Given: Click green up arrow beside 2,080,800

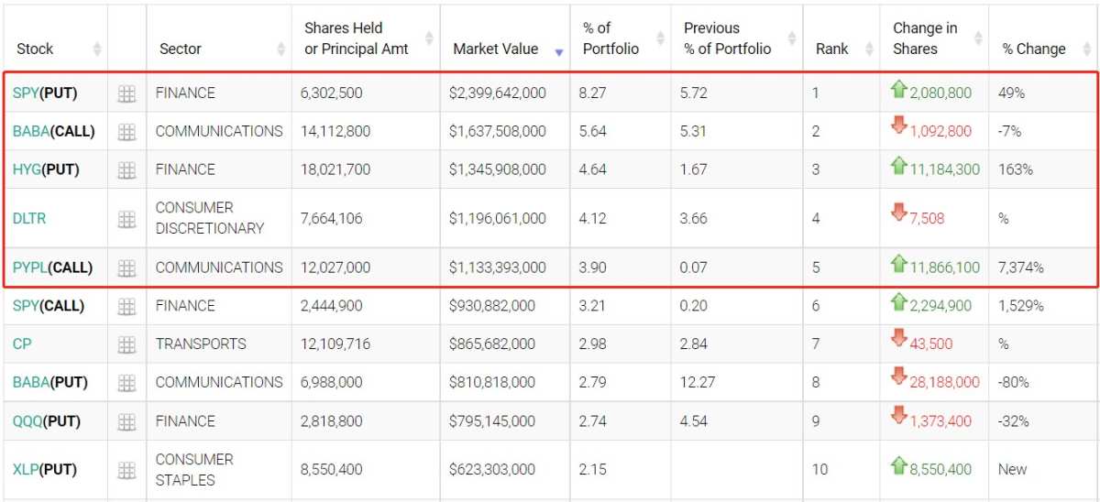Looking at the screenshot, I should point(898,89).
